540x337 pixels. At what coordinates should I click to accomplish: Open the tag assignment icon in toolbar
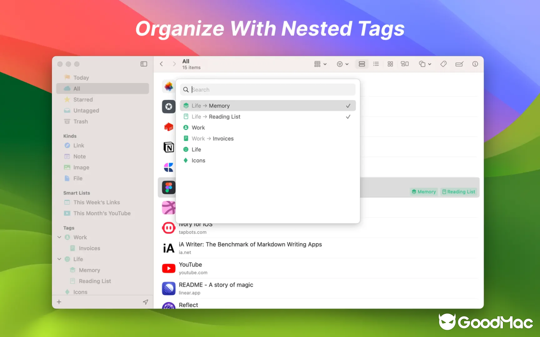point(443,64)
